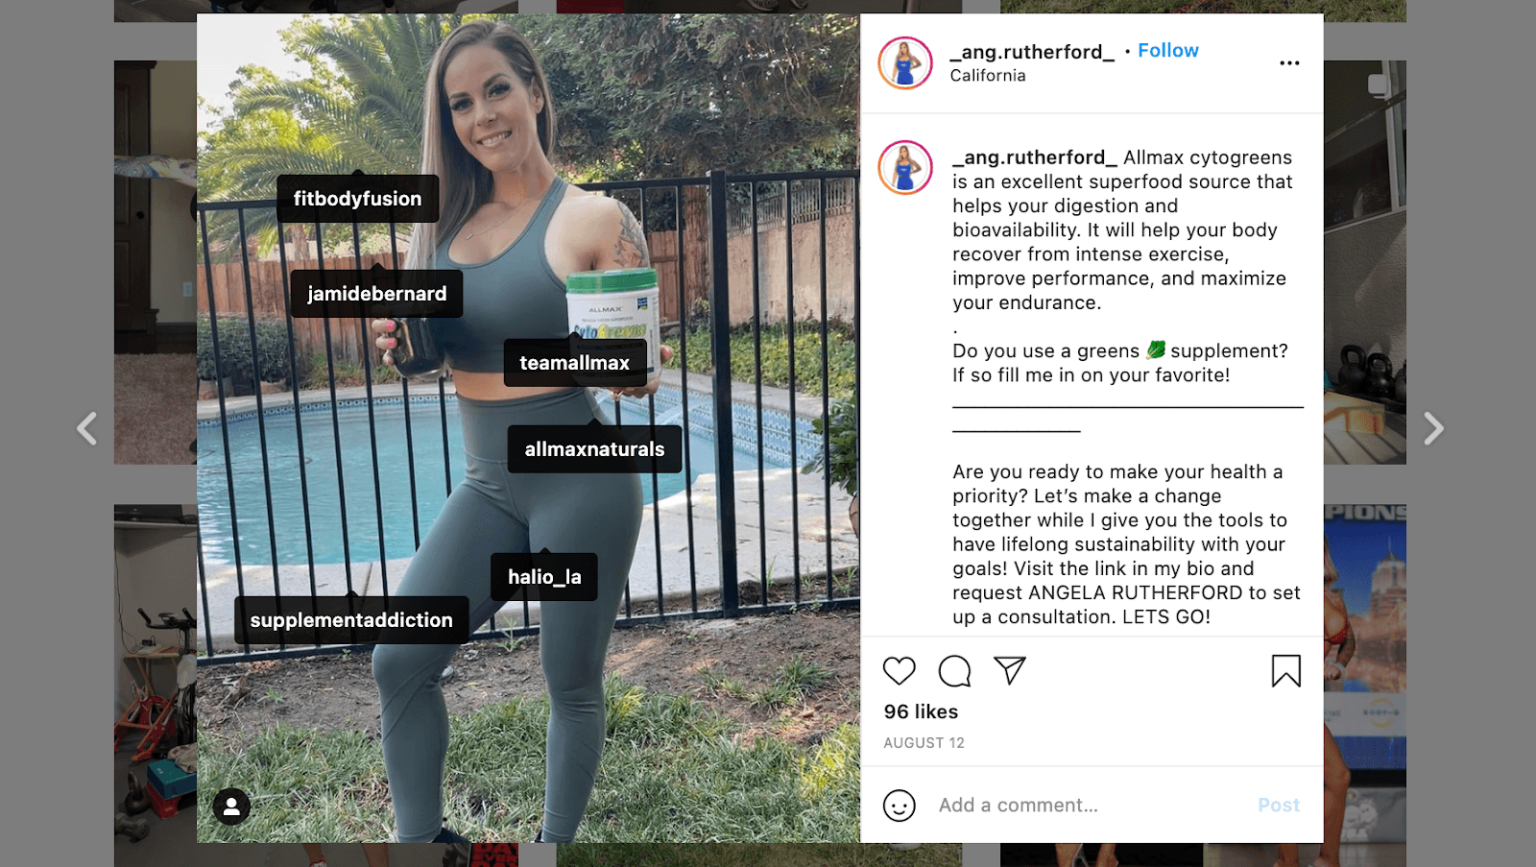Screen dimensions: 1536x867
Task: Open emoji picker smiley icon
Action: point(900,806)
